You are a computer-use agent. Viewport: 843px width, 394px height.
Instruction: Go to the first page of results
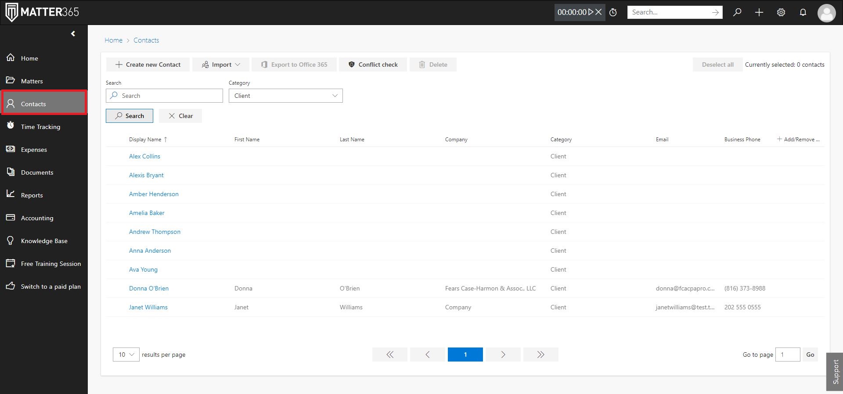(390, 355)
